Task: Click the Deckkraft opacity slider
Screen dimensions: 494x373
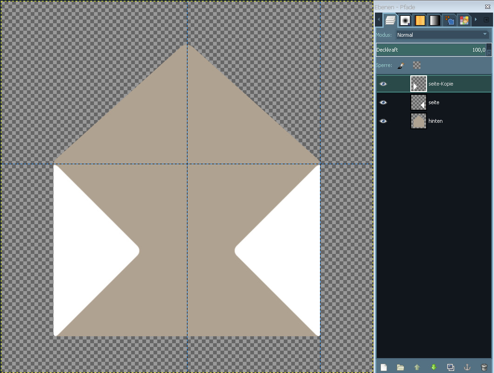Action: [x=430, y=50]
